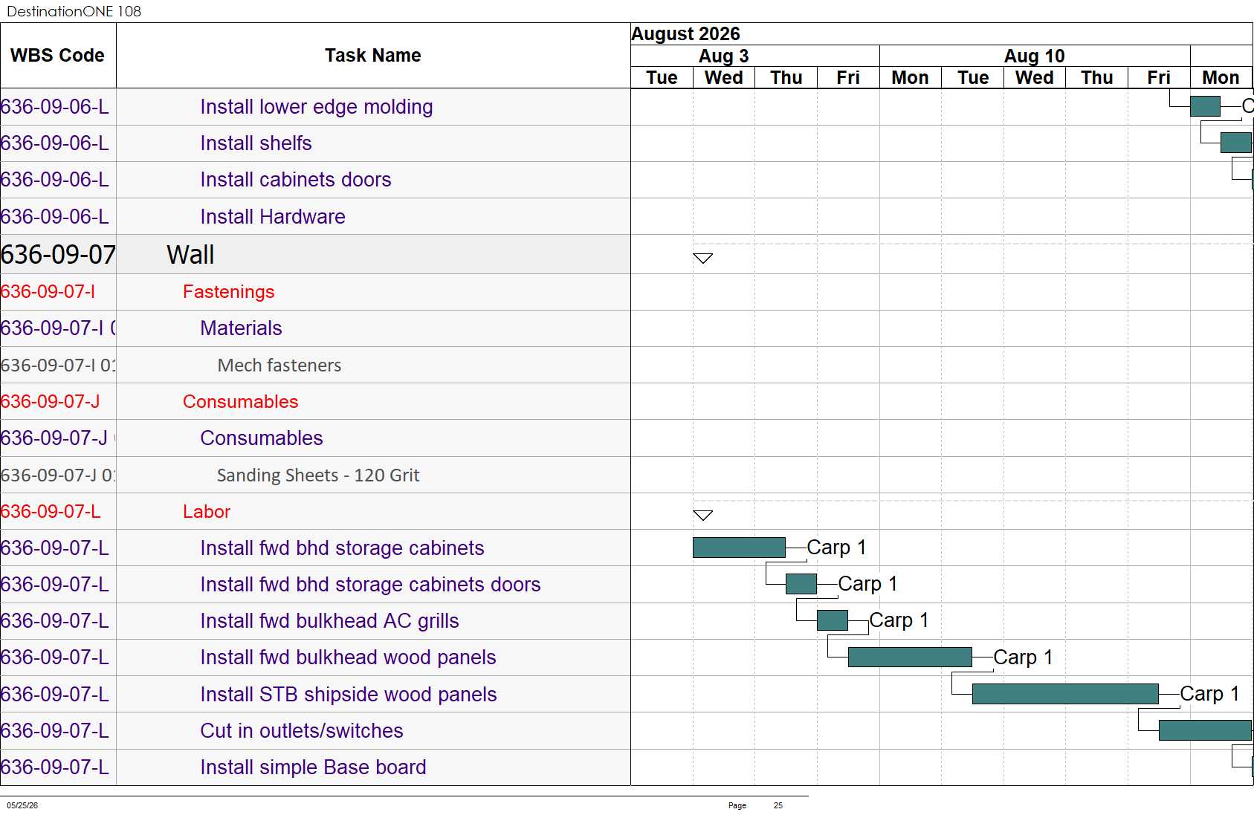Click WBS code 636-09-07 in Wall row
Screen dimensions: 1254x815
pyautogui.click(x=58, y=255)
